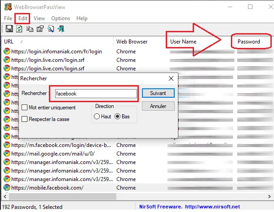The image size is (274, 212).
Task: Click the Annuler button
Action: tap(158, 106)
